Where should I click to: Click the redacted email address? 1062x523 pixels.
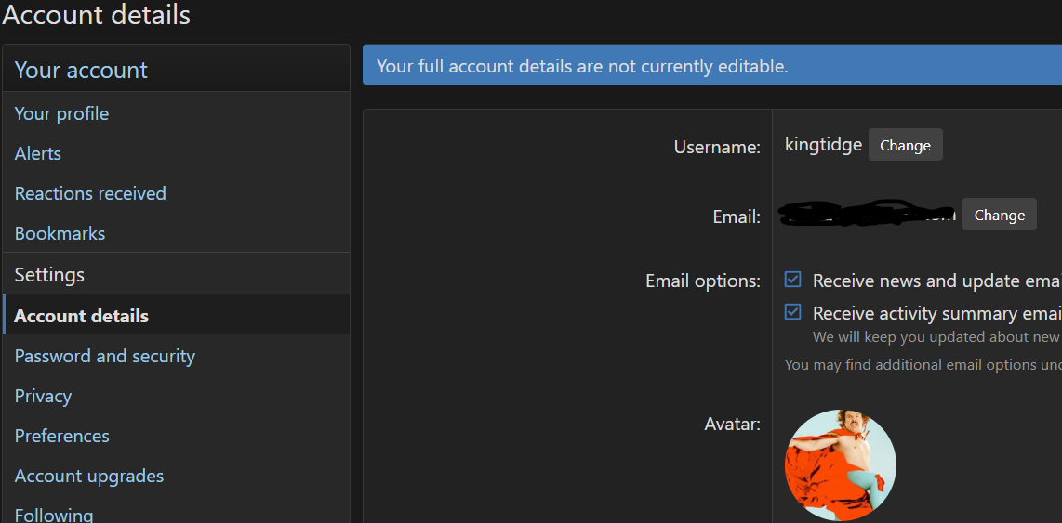[x=867, y=214]
